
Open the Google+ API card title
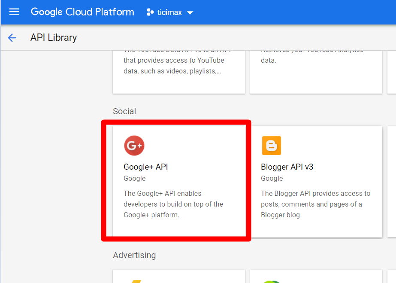coord(146,167)
